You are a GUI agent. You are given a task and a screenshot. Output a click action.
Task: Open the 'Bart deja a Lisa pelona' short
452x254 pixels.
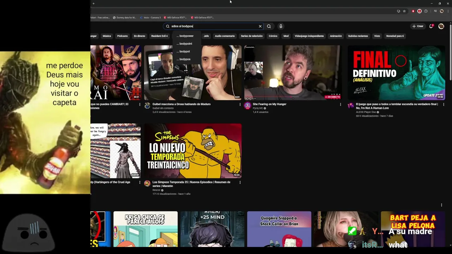[x=413, y=229]
